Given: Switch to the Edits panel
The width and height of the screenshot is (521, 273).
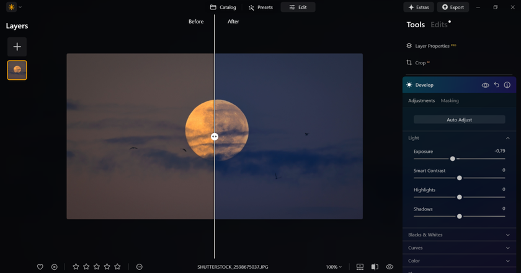Looking at the screenshot, I should [x=439, y=25].
